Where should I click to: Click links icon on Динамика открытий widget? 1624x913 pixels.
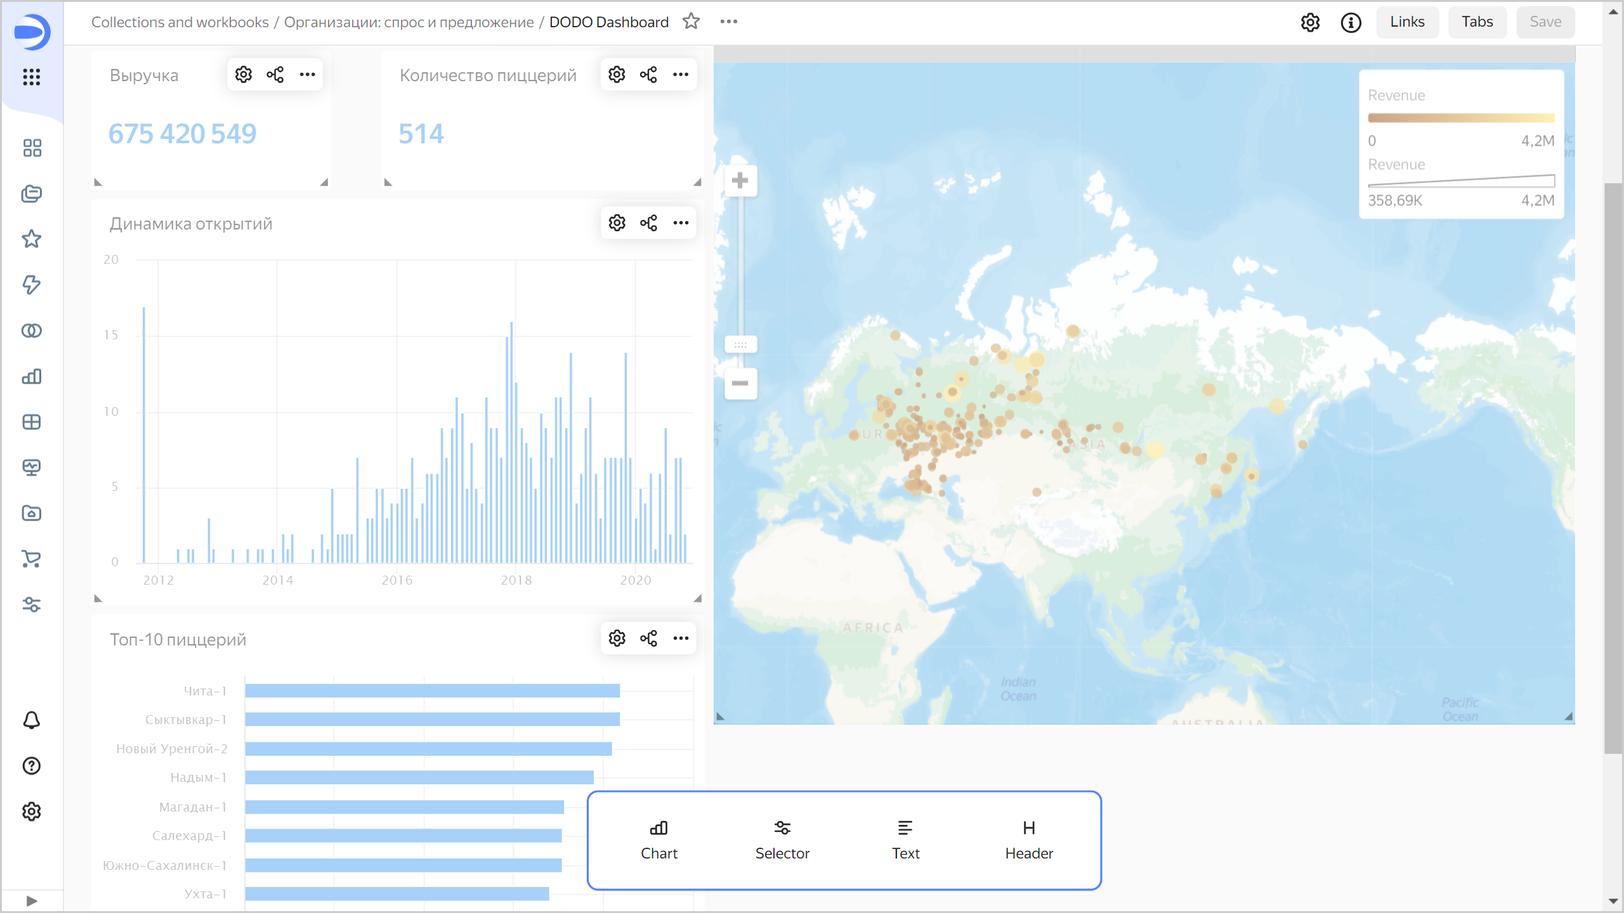(x=648, y=223)
